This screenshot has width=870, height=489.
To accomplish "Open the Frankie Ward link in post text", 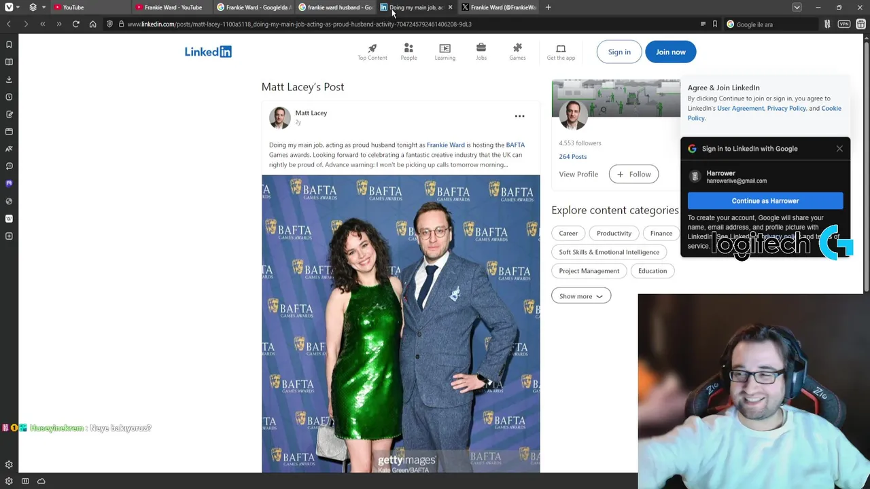I will pyautogui.click(x=446, y=145).
